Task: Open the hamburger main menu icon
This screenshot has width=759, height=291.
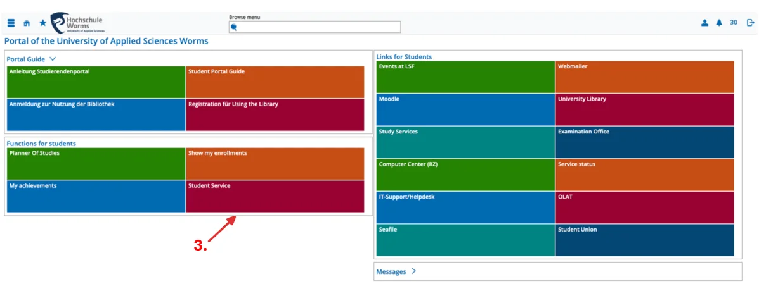Action: 11,23
